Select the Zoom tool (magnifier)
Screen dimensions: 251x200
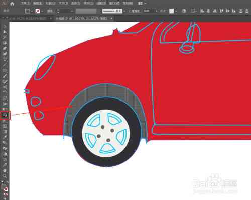point(5,176)
